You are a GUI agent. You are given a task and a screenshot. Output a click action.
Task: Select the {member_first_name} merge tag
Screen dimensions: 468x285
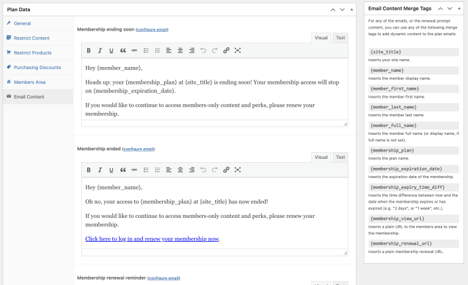[x=413, y=88]
